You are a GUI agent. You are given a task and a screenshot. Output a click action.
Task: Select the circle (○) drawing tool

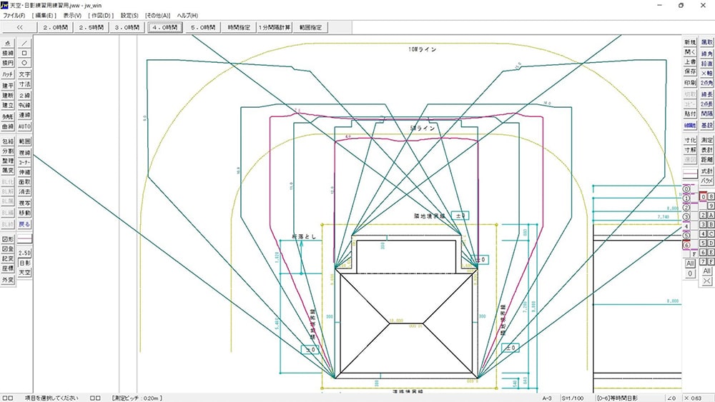[x=24, y=63]
